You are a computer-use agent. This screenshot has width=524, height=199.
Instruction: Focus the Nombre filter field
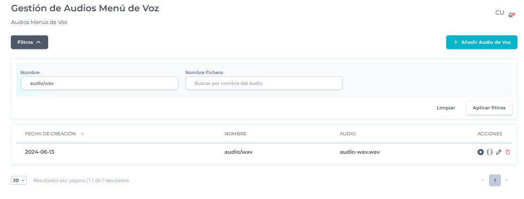(100, 83)
